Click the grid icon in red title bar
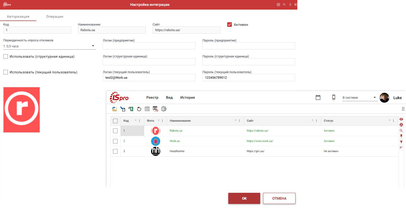 click(278, 5)
